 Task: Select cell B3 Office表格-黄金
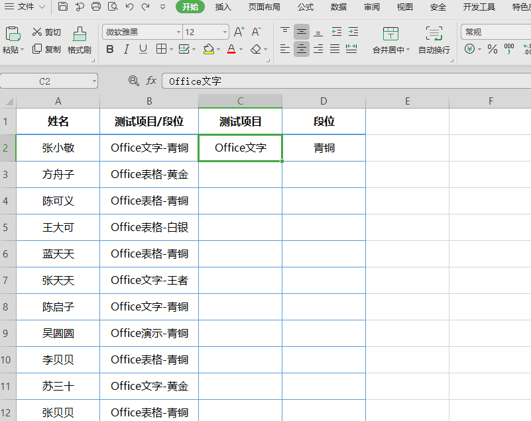click(x=149, y=175)
